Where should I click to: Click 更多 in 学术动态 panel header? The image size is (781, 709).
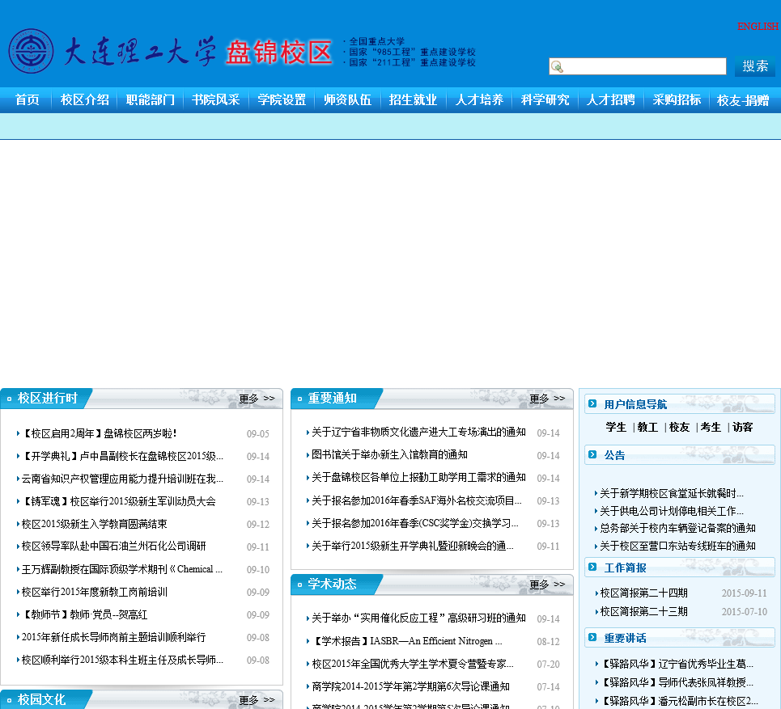(547, 585)
